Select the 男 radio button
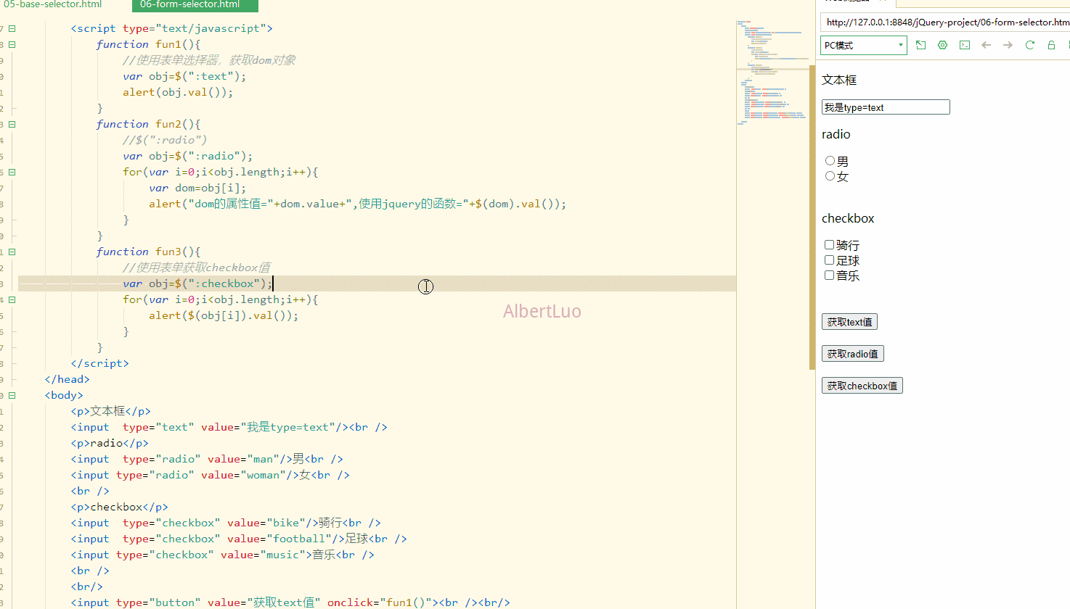Viewport: 1070px width, 609px height. pyautogui.click(x=830, y=161)
